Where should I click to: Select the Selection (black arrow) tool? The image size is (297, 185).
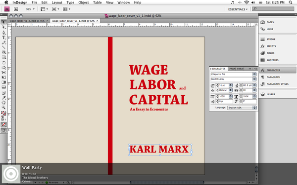3,22
